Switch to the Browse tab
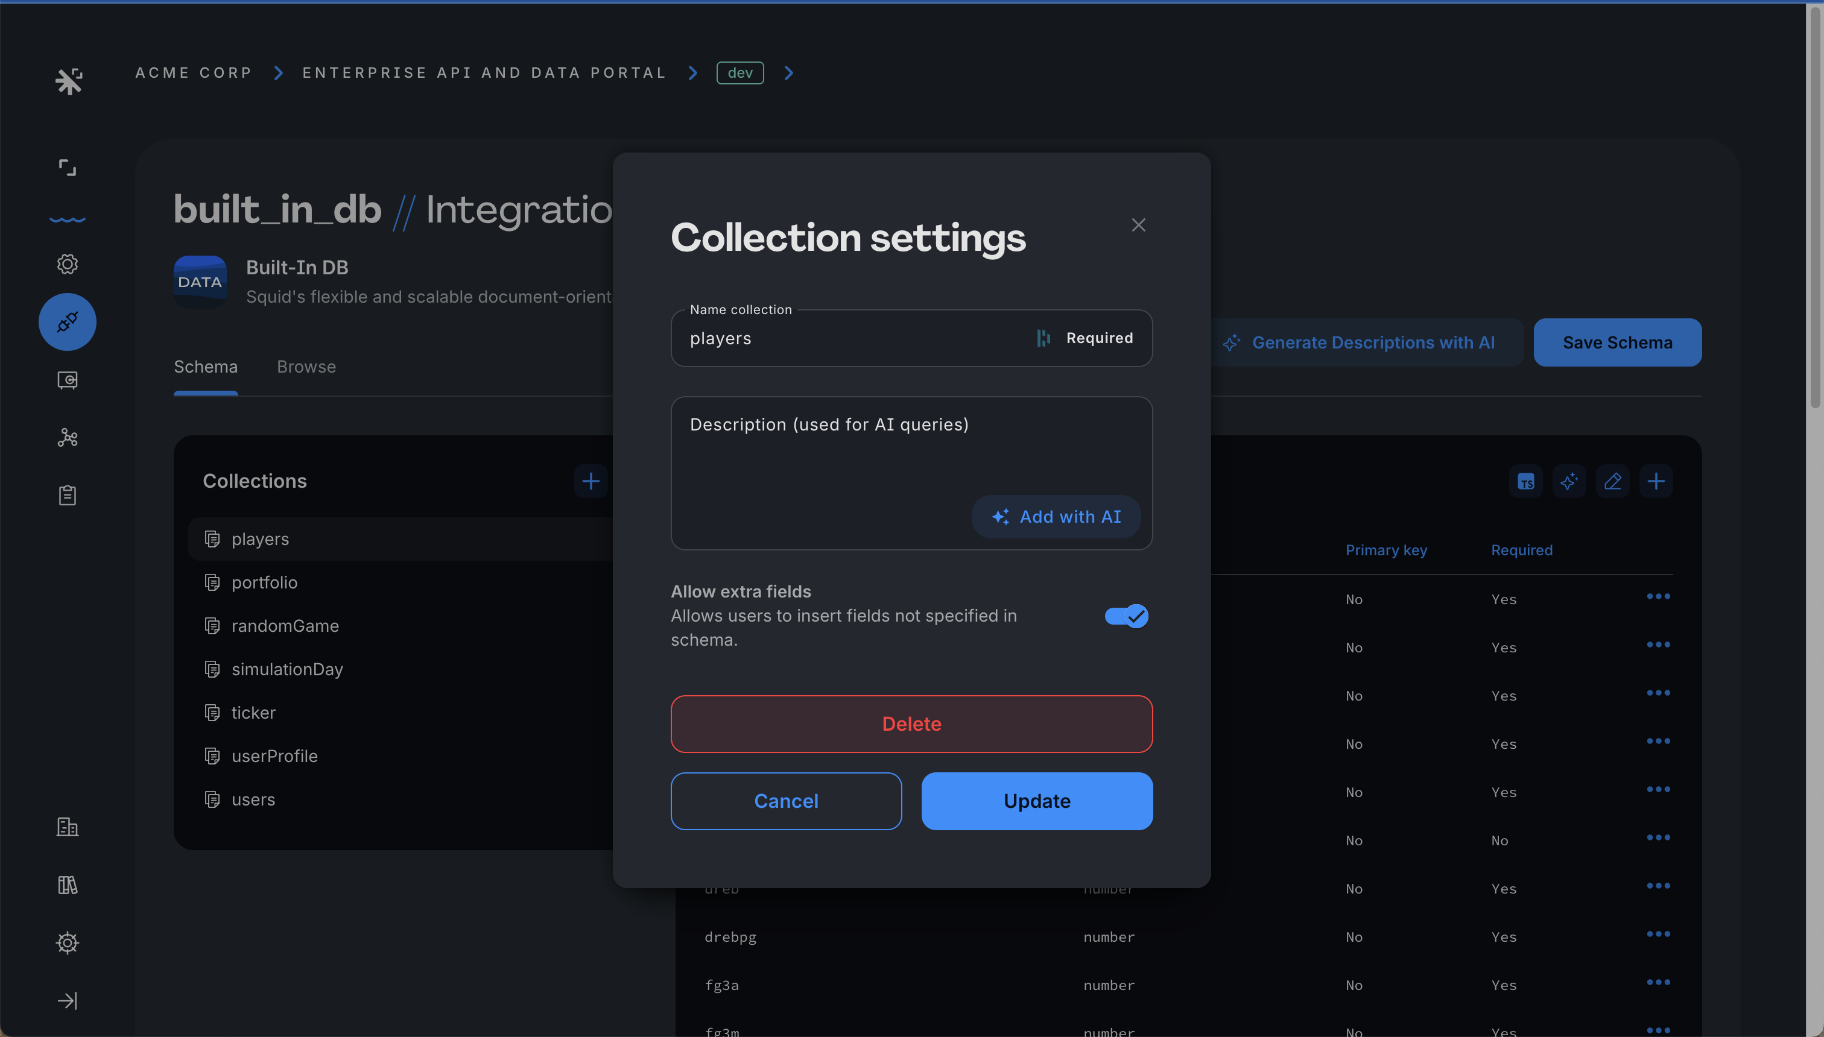This screenshot has height=1037, width=1824. point(306,366)
